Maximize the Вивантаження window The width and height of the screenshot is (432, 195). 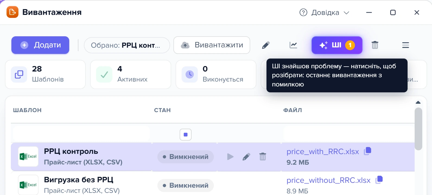point(393,12)
